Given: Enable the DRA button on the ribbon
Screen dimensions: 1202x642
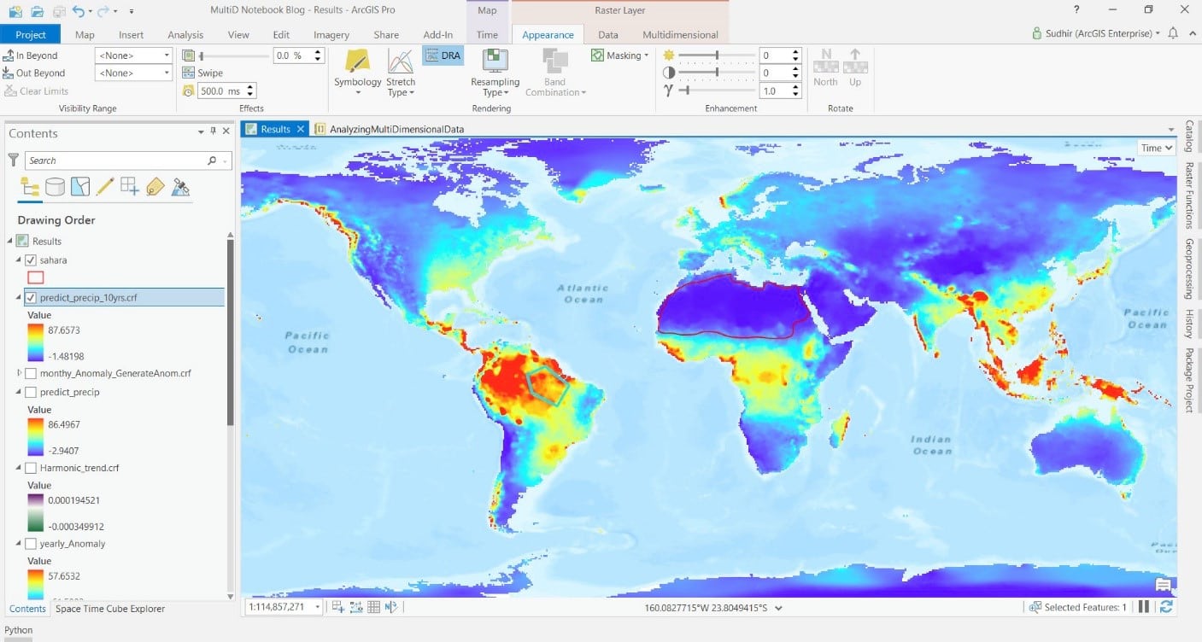Looking at the screenshot, I should 443,54.
